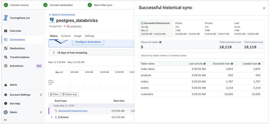Click the Connect destination step checkmark
The width and height of the screenshot is (269, 124).
point(45,5)
